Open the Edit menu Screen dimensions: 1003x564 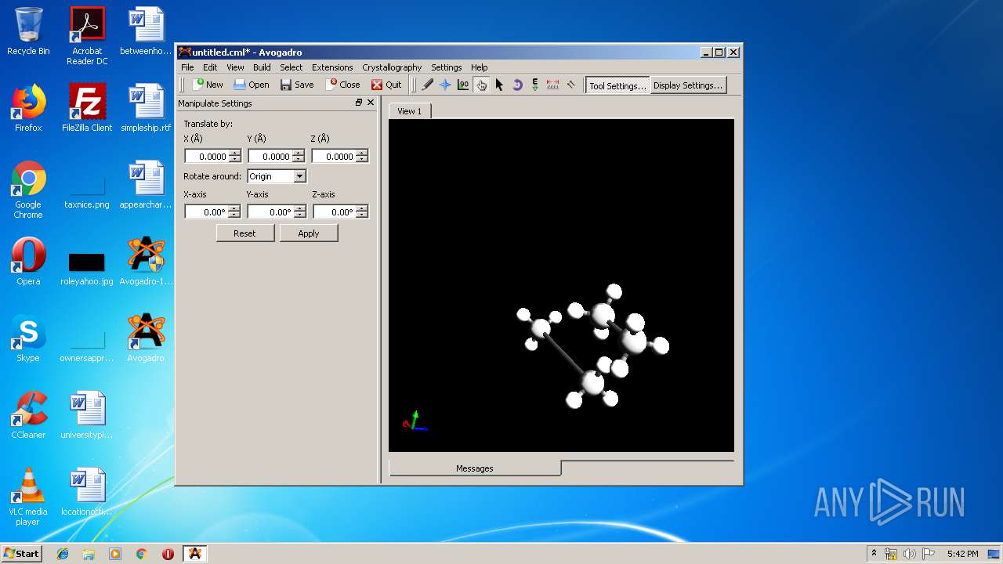tap(210, 67)
